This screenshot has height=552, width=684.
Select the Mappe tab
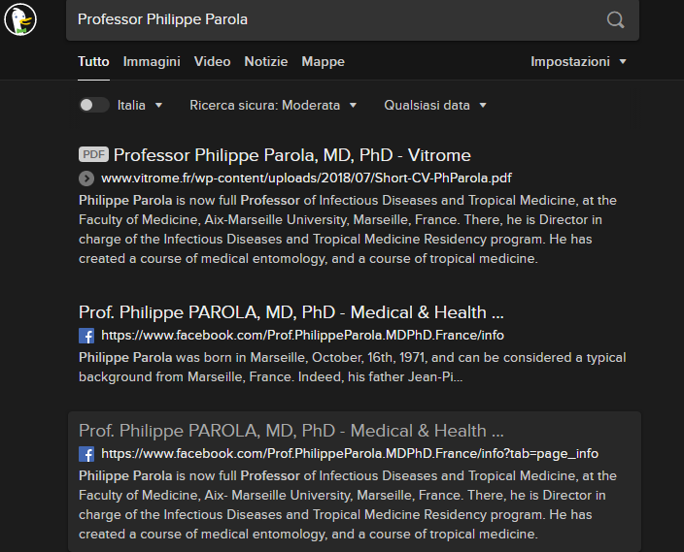323,61
